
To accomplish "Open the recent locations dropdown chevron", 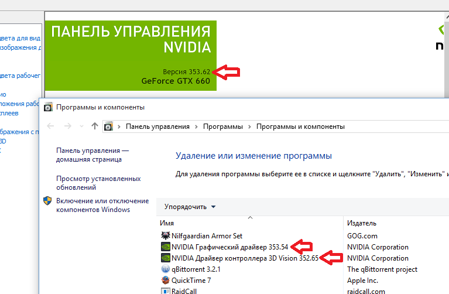I will tap(81, 127).
